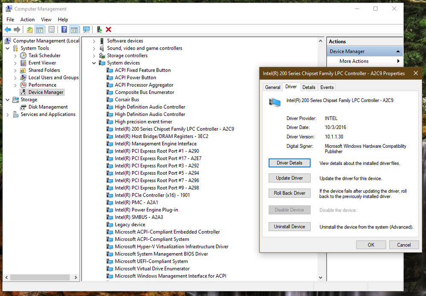
Task: Click the Legacy device icon
Action: click(110, 224)
